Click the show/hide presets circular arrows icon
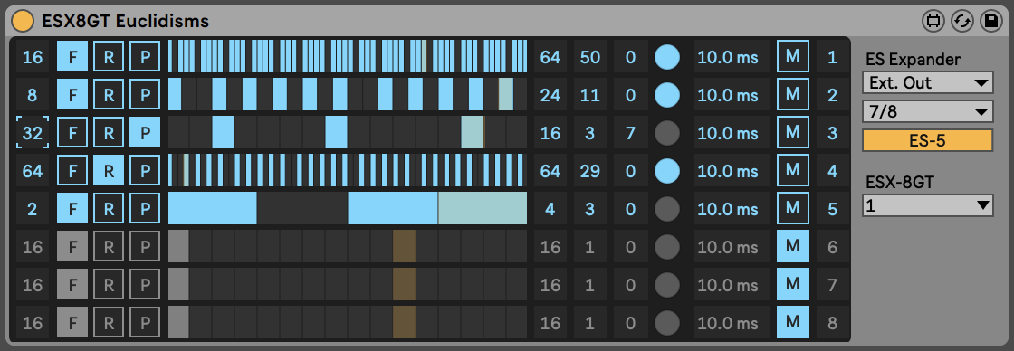Screen dimensions: 1014x351 (961, 21)
